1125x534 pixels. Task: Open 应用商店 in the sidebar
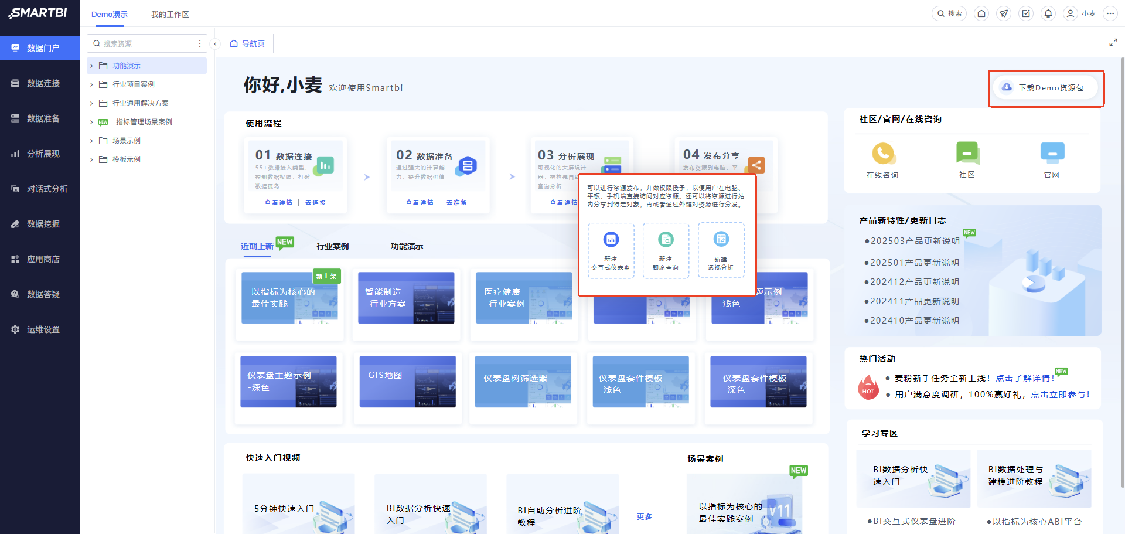40,259
